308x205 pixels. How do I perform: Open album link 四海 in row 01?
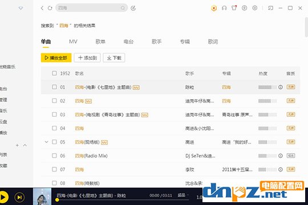(226, 87)
